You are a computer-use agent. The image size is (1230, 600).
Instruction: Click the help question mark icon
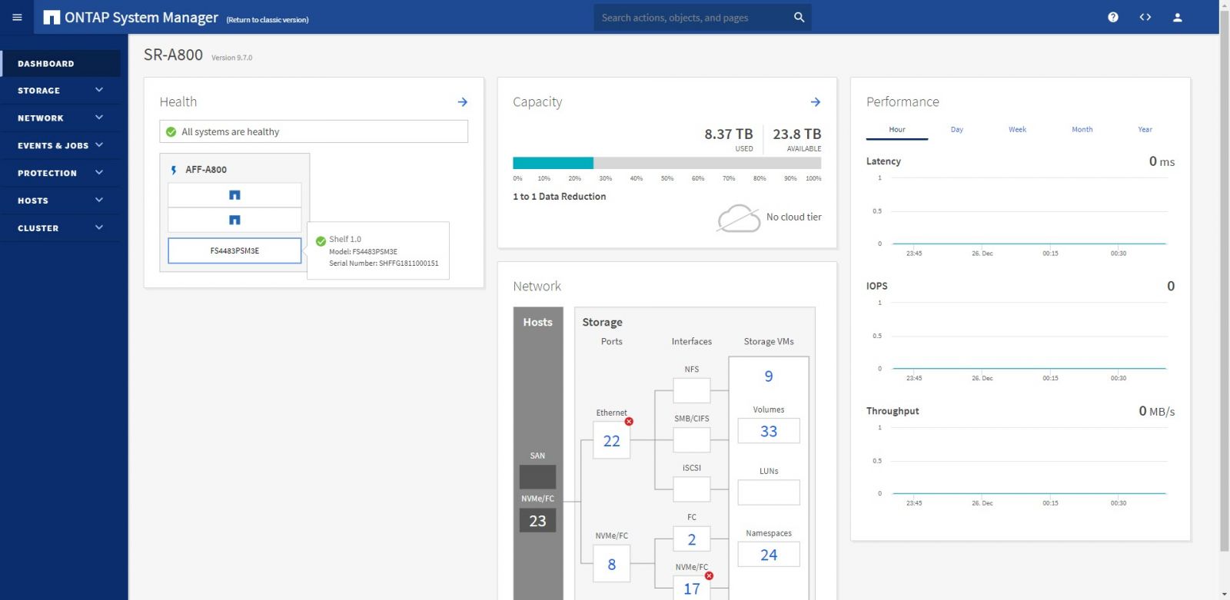pos(1112,17)
